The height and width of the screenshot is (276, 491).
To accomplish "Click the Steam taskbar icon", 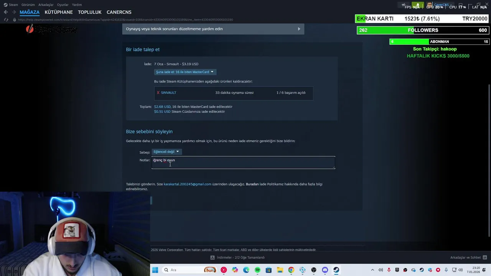I will (x=336, y=270).
